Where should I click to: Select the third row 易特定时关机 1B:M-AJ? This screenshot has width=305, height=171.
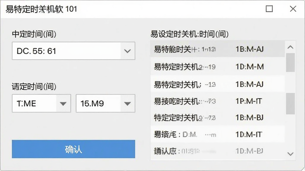(x=217, y=84)
